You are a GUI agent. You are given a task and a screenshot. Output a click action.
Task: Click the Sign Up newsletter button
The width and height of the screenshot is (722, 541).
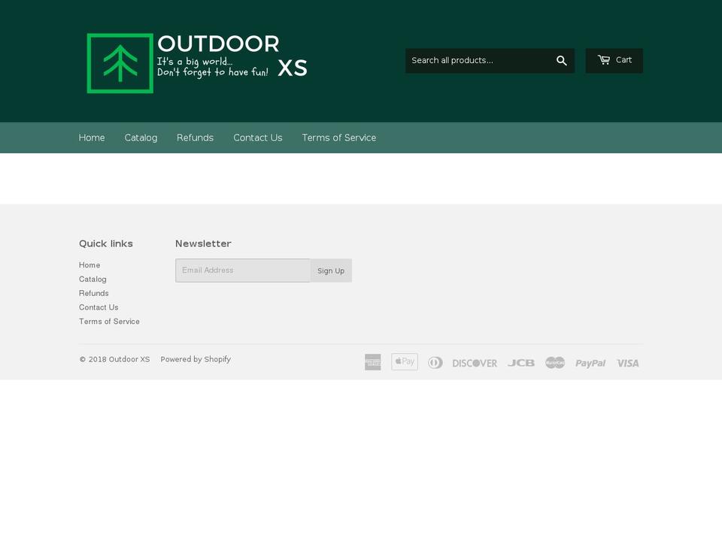click(x=331, y=270)
